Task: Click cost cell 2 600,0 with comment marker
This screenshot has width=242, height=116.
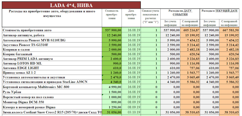Action: click(112, 59)
